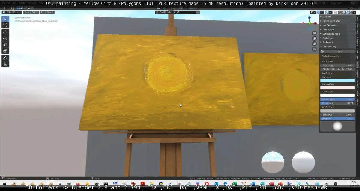Screen dimensions: 360x191
Task: Toggle perspective/orthographic grid gizmo
Action: (314, 49)
